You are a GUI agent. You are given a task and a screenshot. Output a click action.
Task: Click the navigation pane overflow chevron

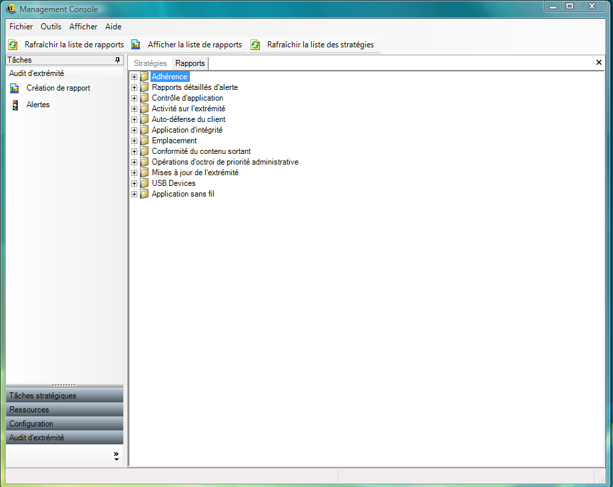tap(116, 456)
